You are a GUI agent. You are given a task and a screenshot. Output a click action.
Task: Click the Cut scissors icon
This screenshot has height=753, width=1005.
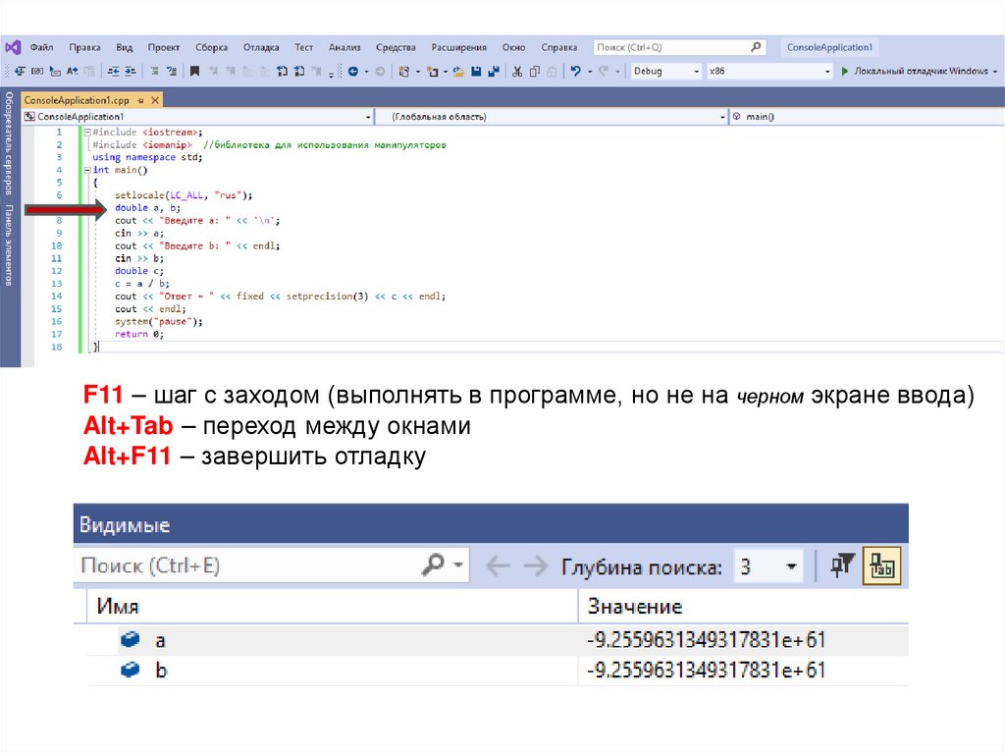pos(517,72)
